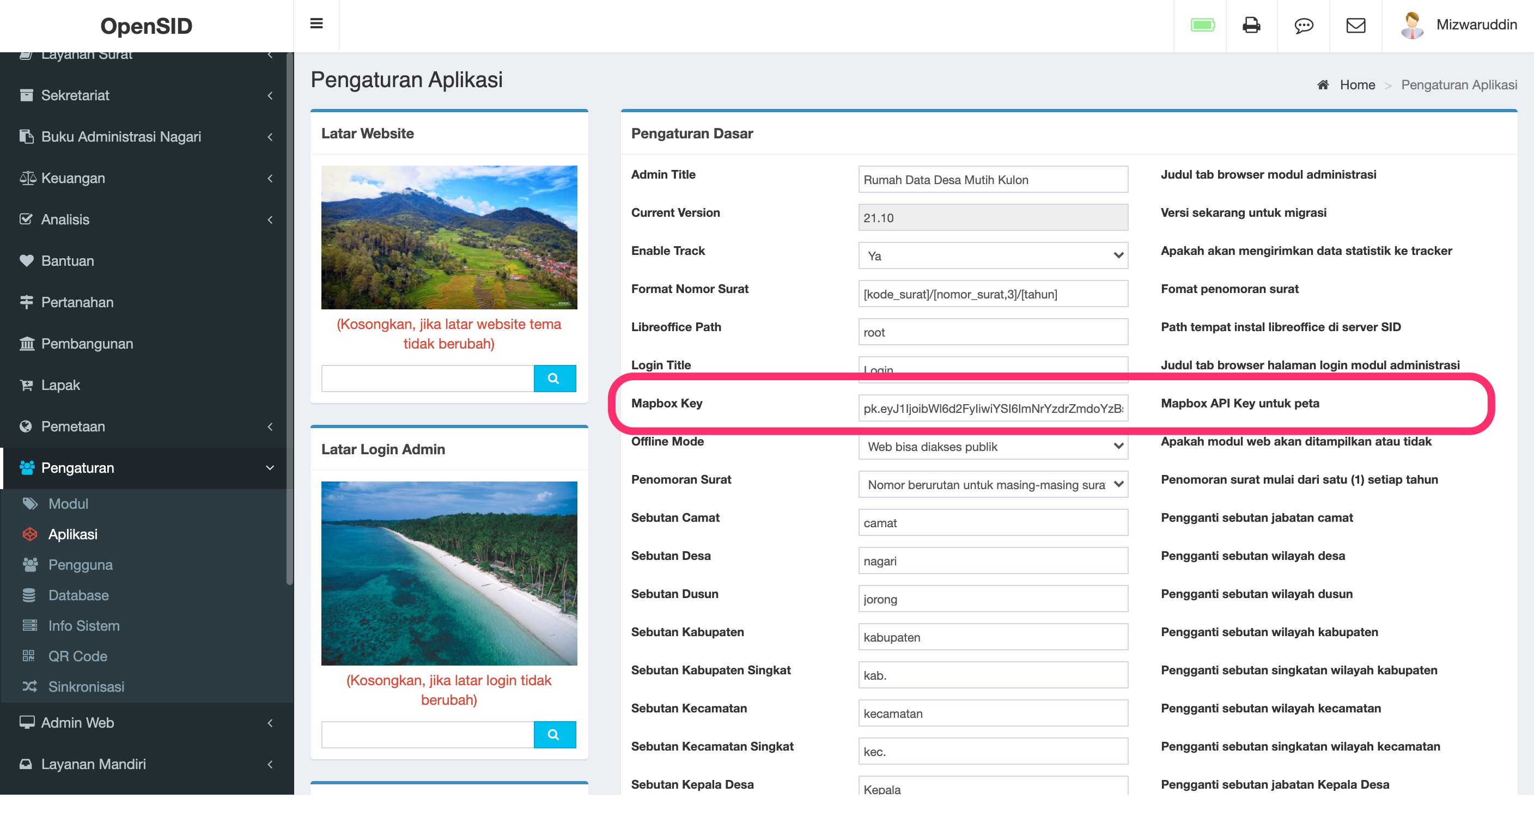
Task: Check messages via the chat bubble icon
Action: click(1303, 26)
